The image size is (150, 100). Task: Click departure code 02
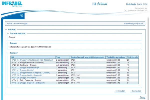[128, 75]
